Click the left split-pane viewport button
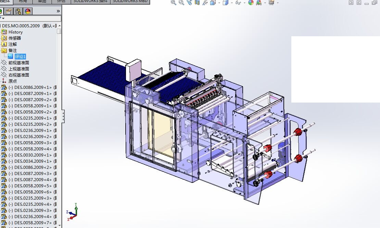This screenshot has height=228, width=380. pos(351,3)
